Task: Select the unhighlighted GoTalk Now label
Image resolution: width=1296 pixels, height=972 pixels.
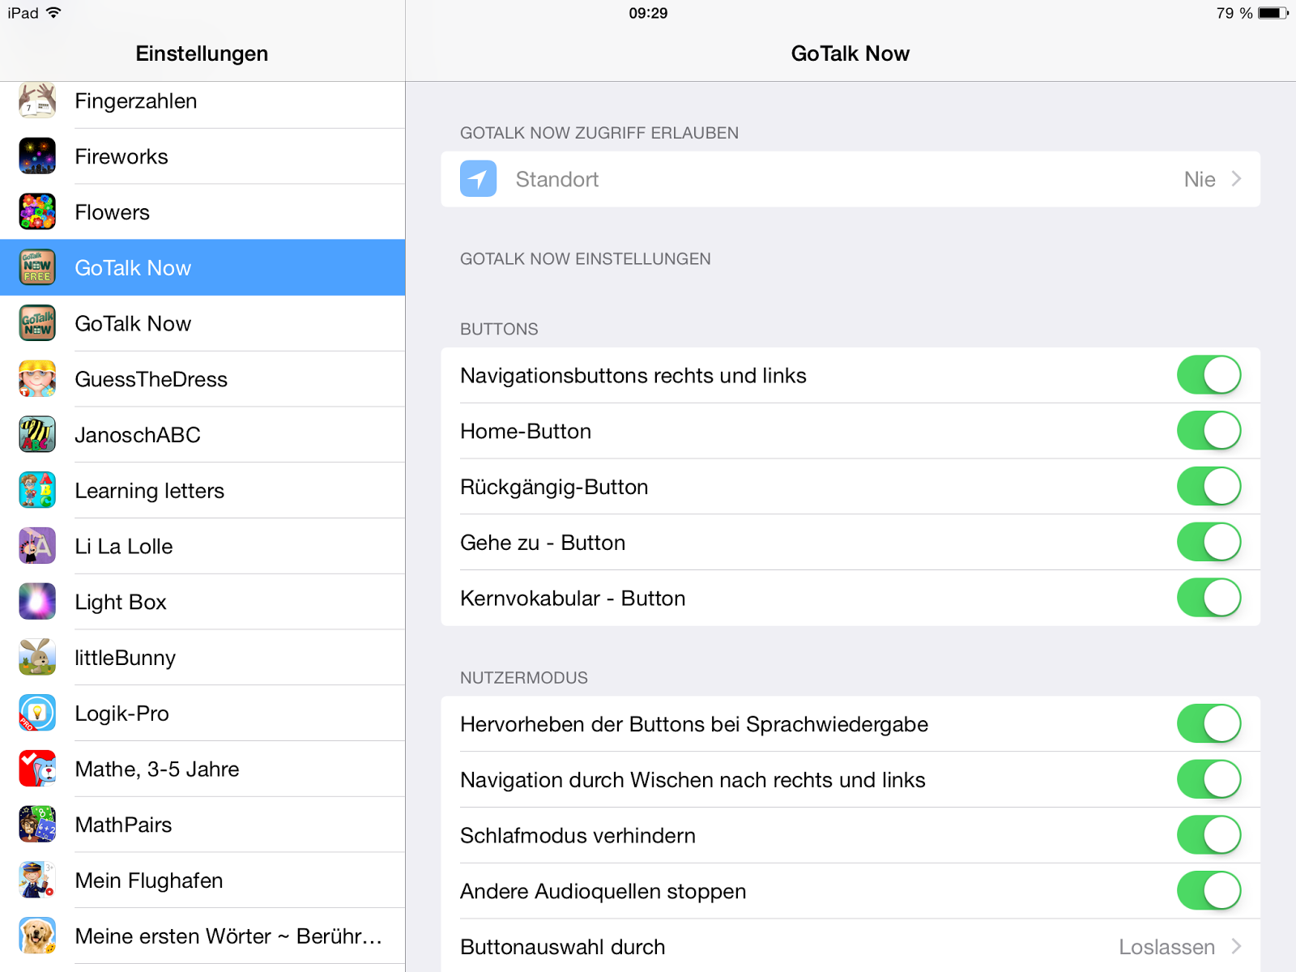Action: pyautogui.click(x=133, y=324)
